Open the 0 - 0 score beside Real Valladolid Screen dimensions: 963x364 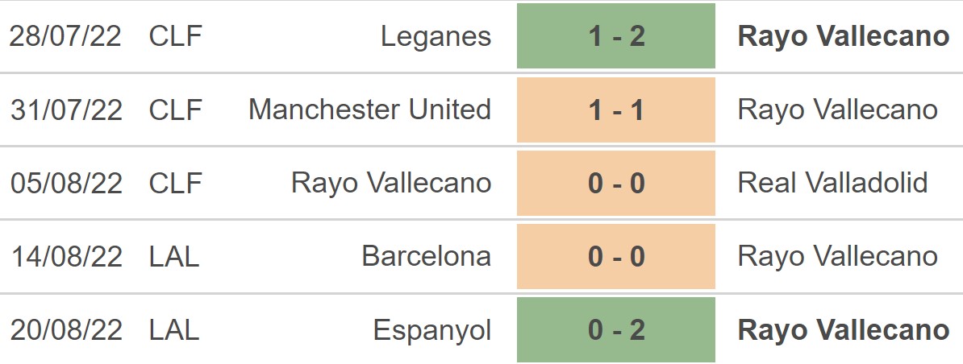pos(616,183)
